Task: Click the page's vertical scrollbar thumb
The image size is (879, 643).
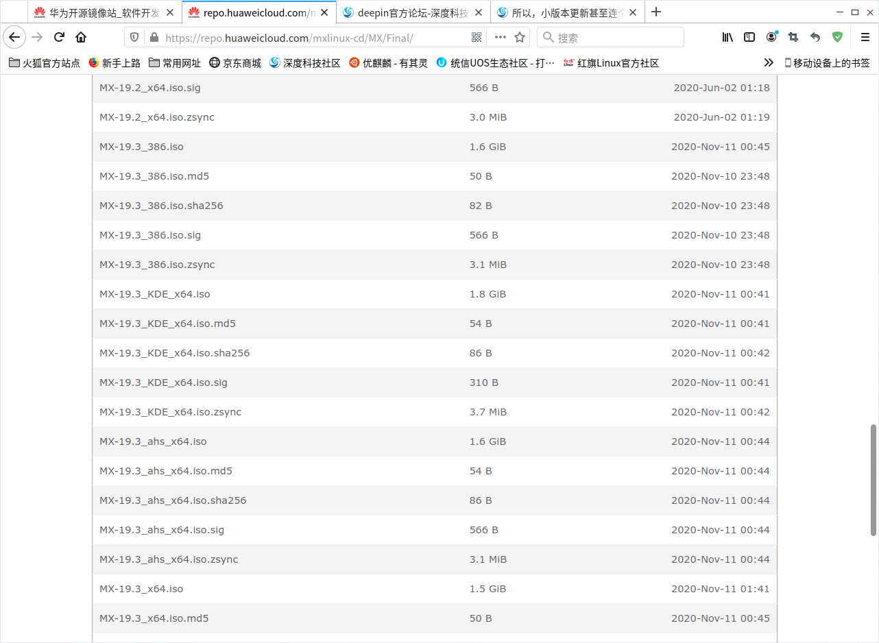Action: (x=873, y=480)
